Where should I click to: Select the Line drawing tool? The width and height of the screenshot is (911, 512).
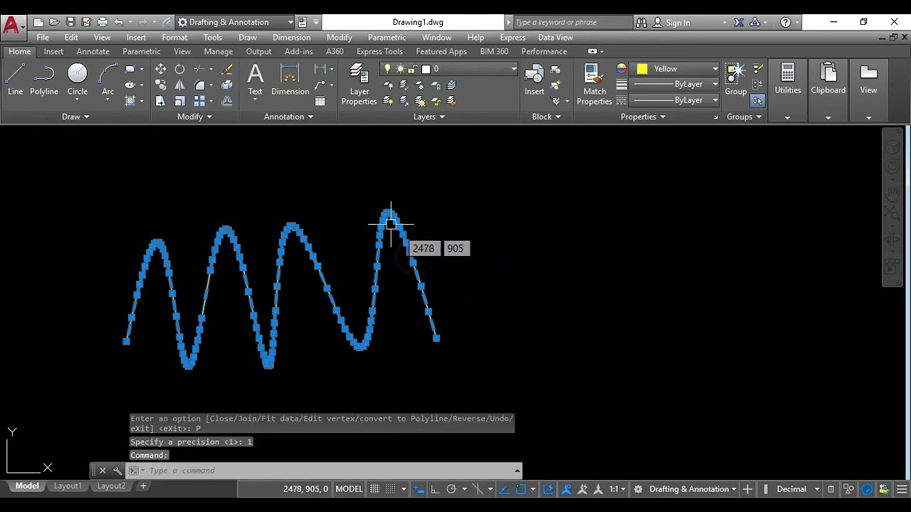click(x=15, y=80)
